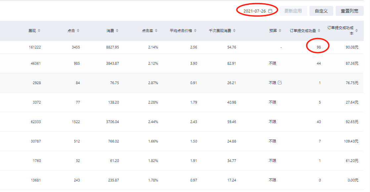Click the 62333 impressions cell

coord(36,122)
